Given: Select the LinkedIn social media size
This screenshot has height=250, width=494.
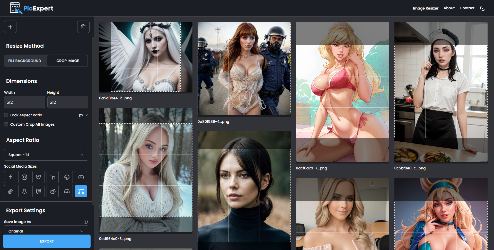Looking at the screenshot, I should click(x=53, y=177).
